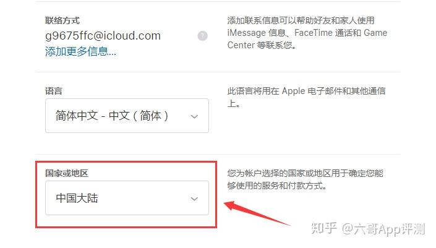The image size is (436, 248).
Task: Click the 中国大陆 selected value text
Action: [77, 199]
